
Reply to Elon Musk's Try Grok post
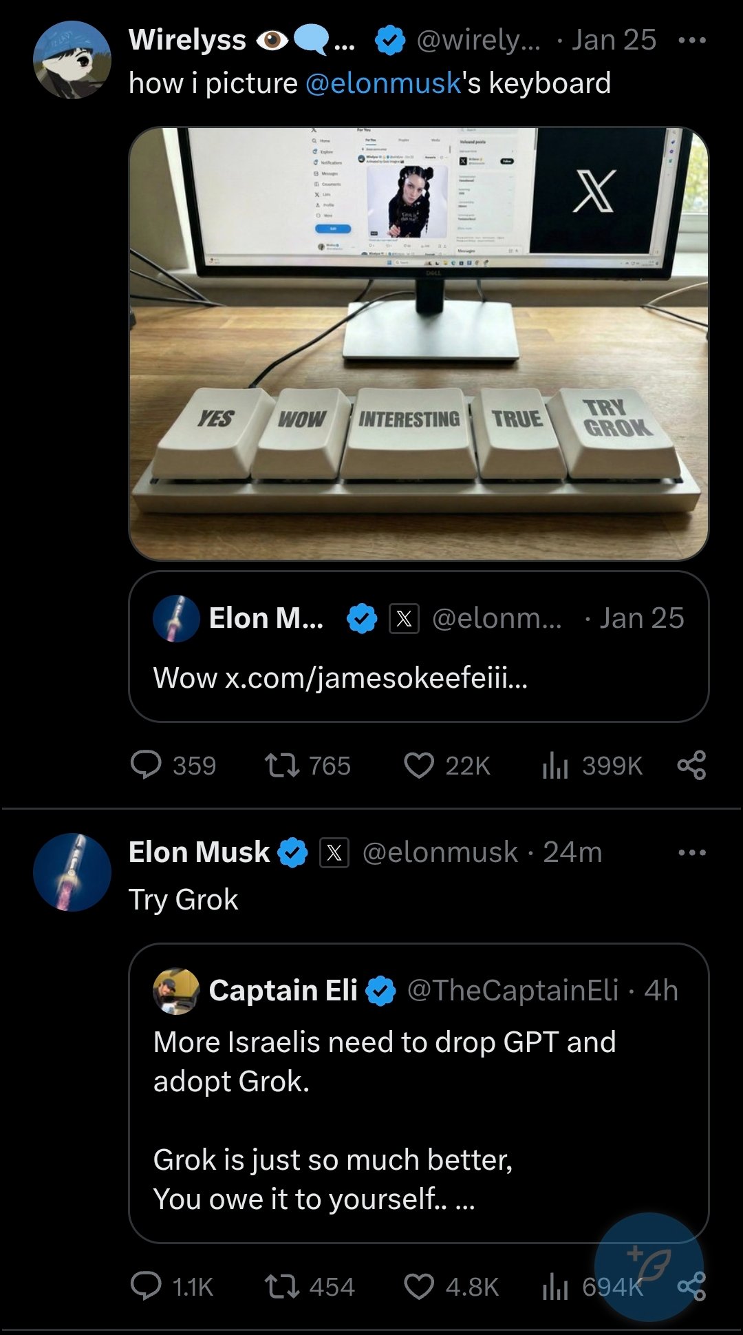[x=146, y=1286]
